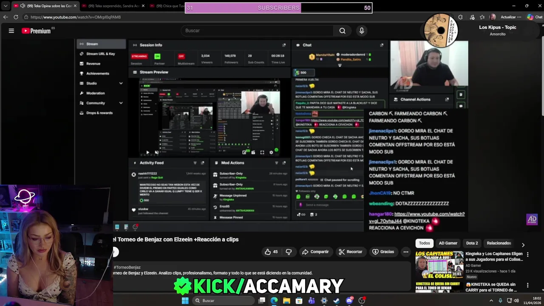This screenshot has height=306, width=544.
Task: Switch to the Chica que Tuv browser tab
Action: tap(167, 6)
